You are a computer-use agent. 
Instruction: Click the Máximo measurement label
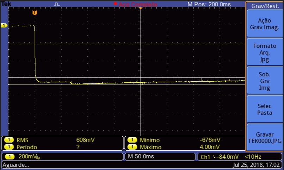point(150,147)
